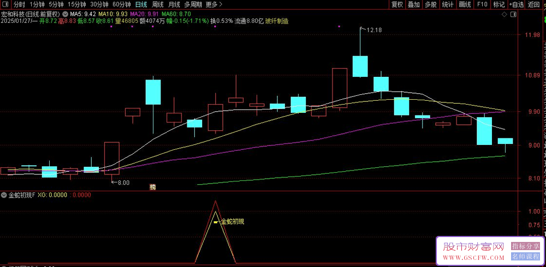Click the 统计 statistics button
Viewport: 546px width, 267px height.
tap(448, 4)
